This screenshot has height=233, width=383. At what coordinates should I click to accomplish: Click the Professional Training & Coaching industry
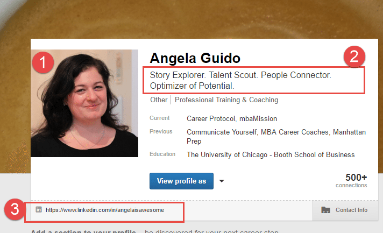coord(226,100)
